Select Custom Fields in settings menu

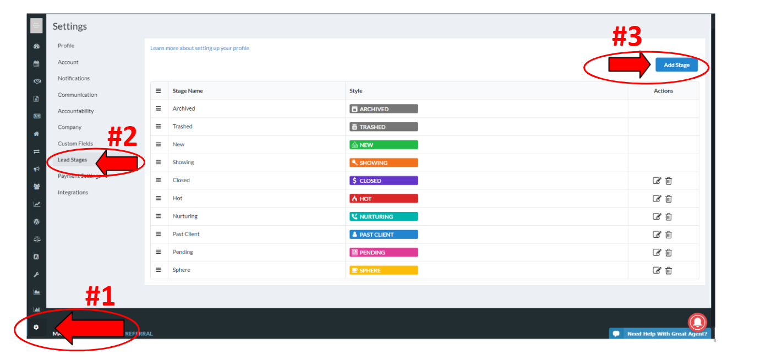coord(75,144)
